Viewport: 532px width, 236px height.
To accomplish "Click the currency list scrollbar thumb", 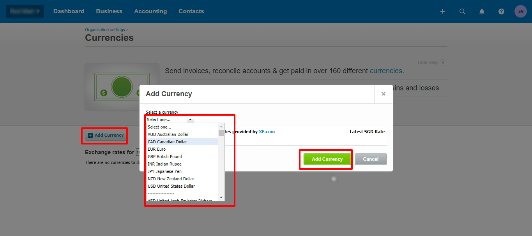I will point(221,133).
